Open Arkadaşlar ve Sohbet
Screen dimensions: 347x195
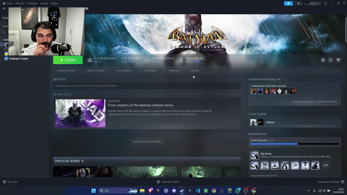tap(331, 182)
